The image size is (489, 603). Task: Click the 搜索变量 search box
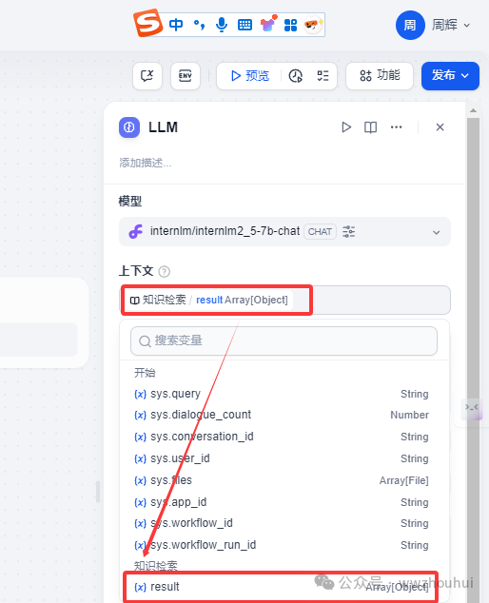(x=284, y=341)
